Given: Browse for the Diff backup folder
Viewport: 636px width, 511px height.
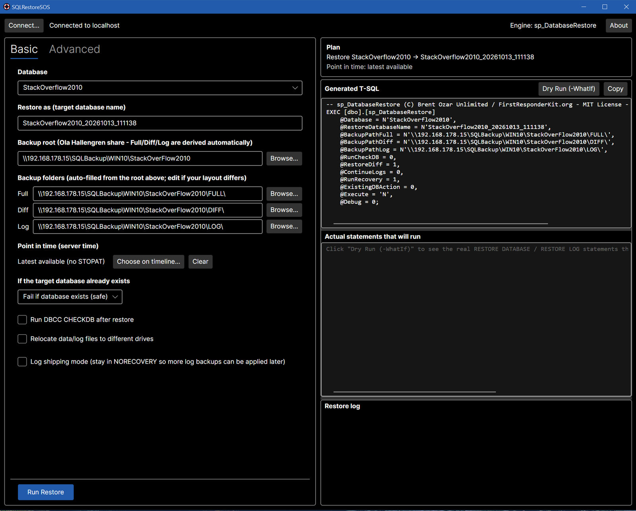Looking at the screenshot, I should point(284,210).
